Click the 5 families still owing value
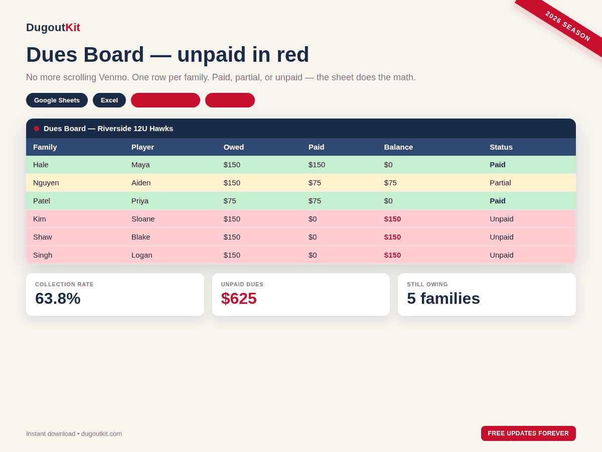Screen dimensions: 602x452 (443, 298)
